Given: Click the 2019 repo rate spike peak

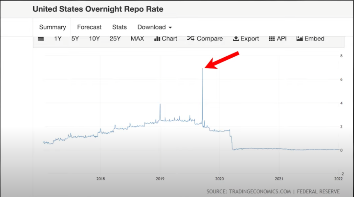Looking at the screenshot, I should (x=202, y=69).
